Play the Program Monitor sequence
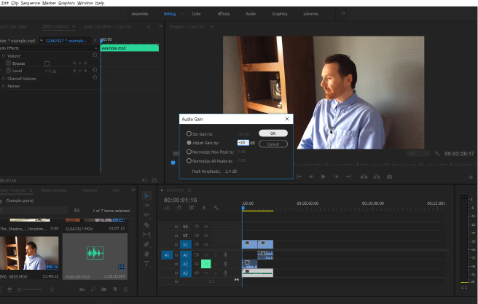This screenshot has width=478, height=304. pos(323,176)
